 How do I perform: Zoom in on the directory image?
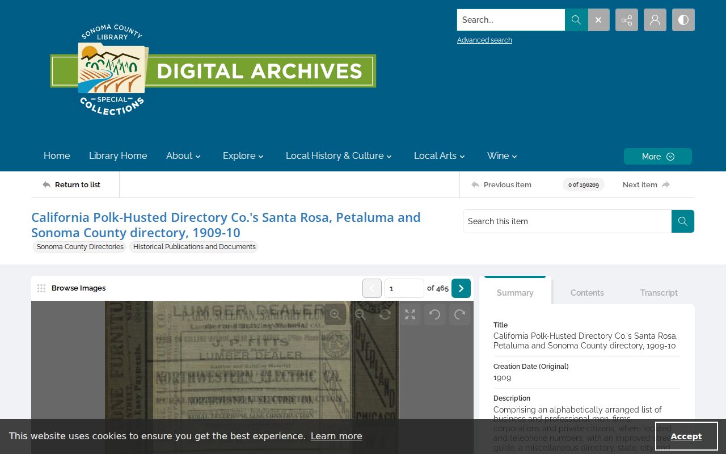335,314
